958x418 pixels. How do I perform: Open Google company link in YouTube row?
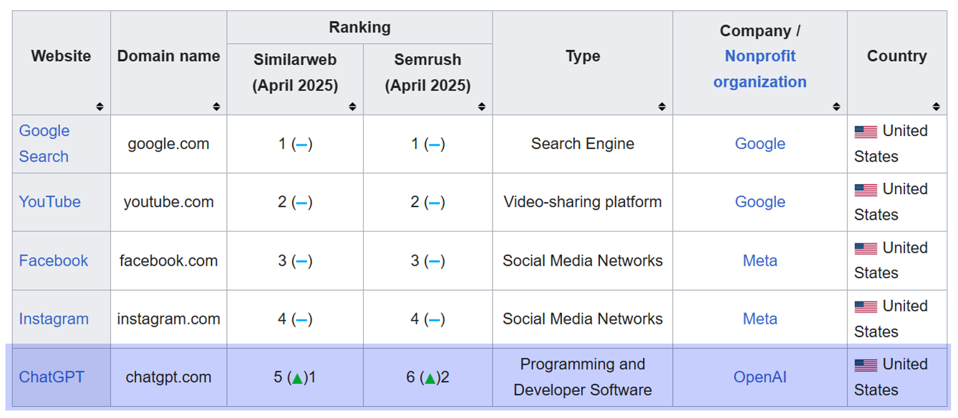(760, 202)
